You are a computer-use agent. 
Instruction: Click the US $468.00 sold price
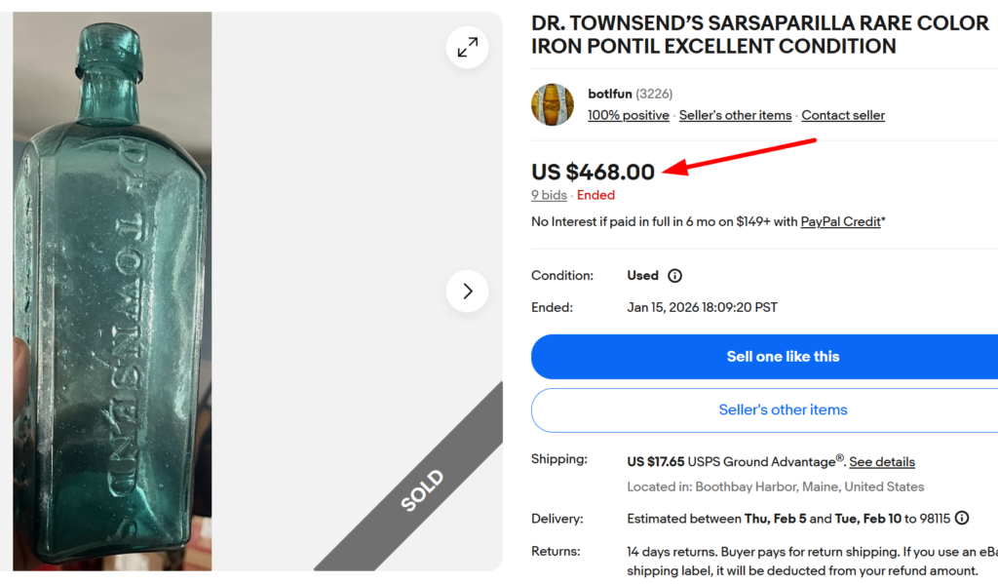pyautogui.click(x=593, y=172)
